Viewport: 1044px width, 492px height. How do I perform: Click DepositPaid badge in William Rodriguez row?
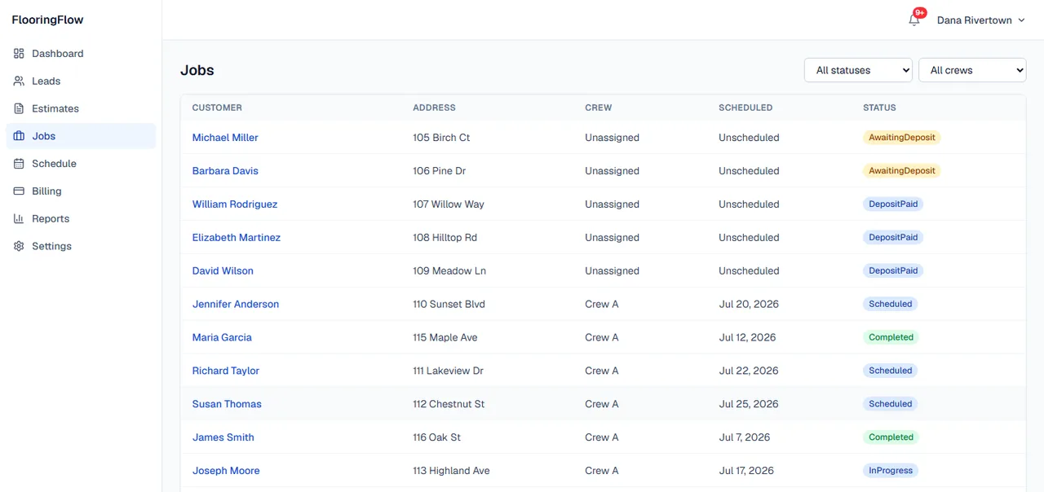(x=893, y=204)
